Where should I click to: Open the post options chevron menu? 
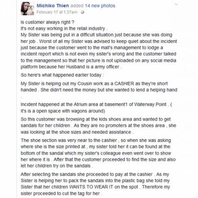176,4
